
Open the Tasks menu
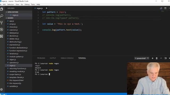pos(33,4)
